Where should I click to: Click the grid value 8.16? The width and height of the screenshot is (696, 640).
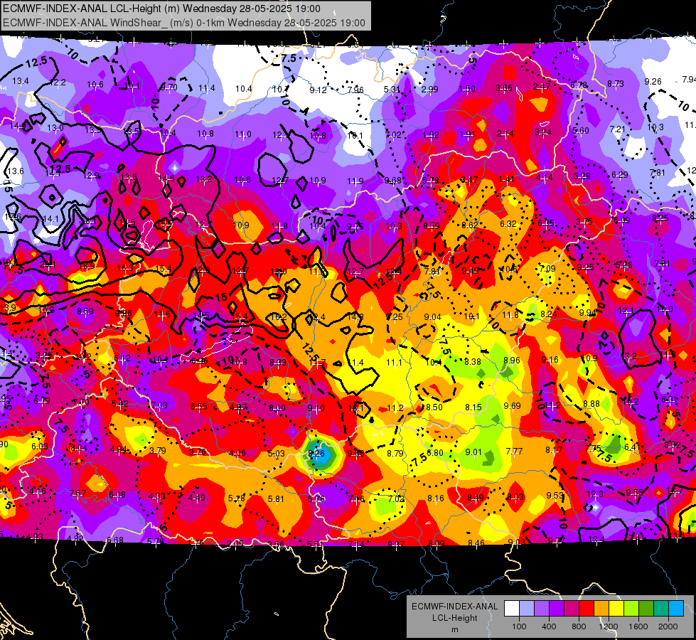pyautogui.click(x=435, y=498)
